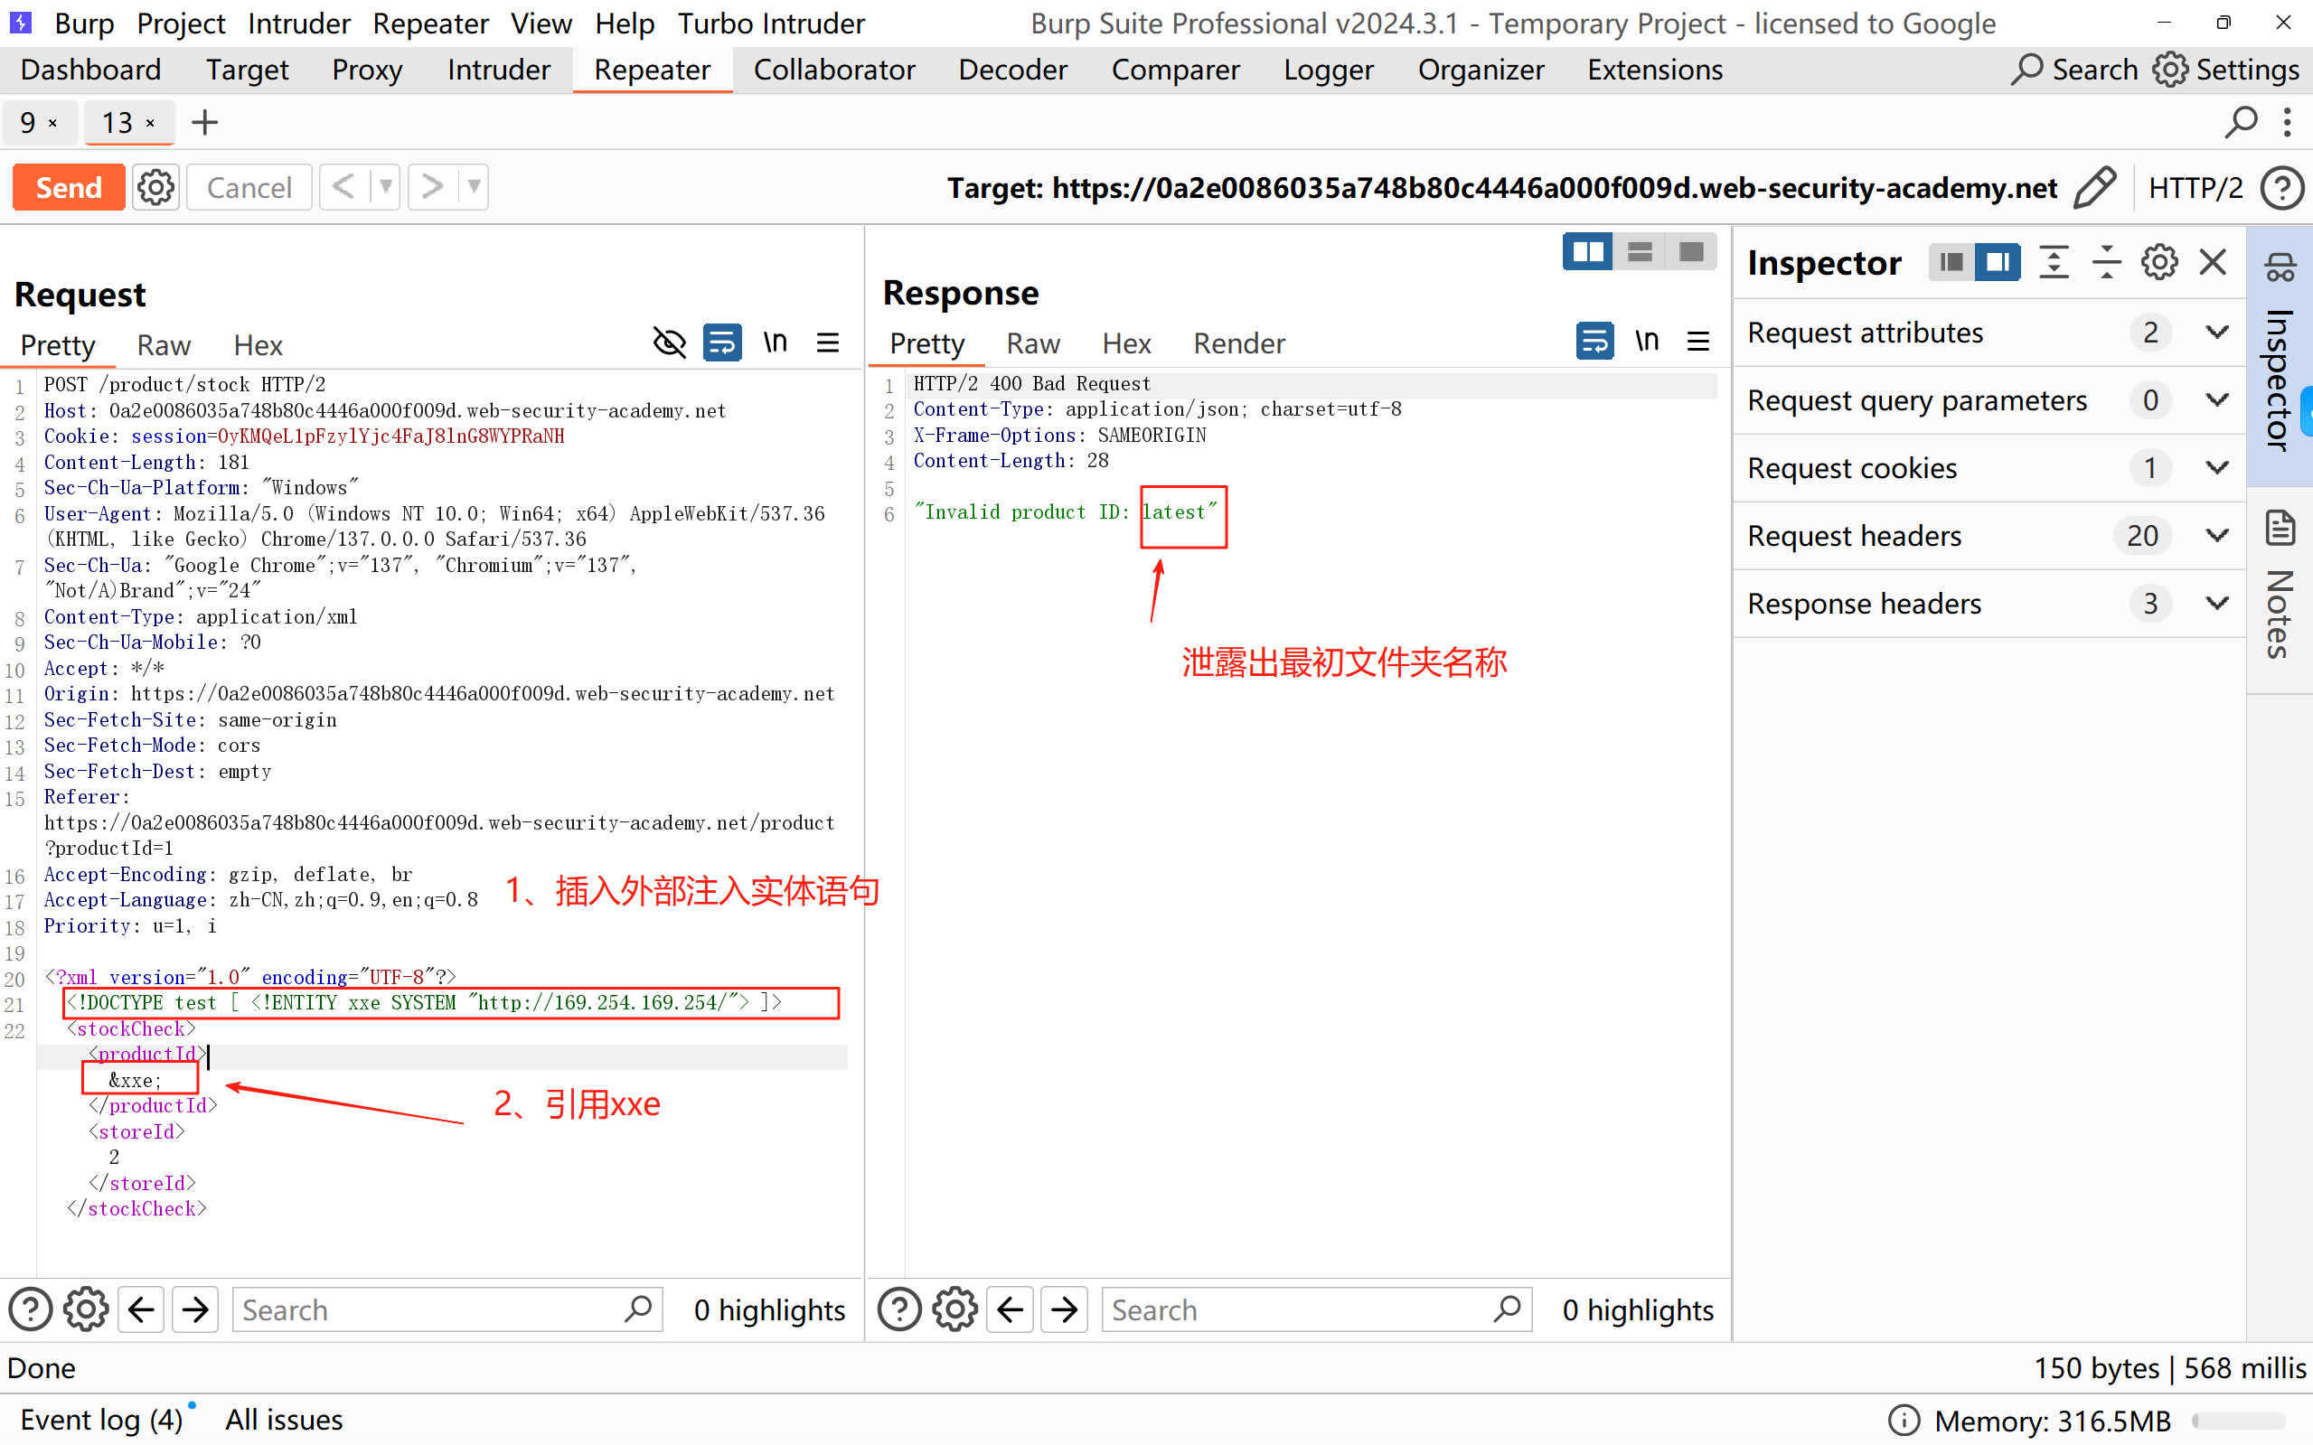Switch to the Decoder tab

(x=1012, y=70)
